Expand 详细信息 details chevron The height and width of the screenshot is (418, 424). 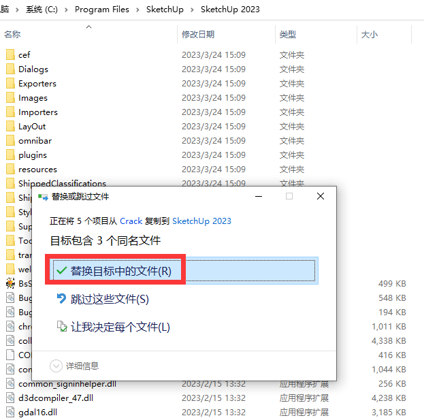coord(56,366)
